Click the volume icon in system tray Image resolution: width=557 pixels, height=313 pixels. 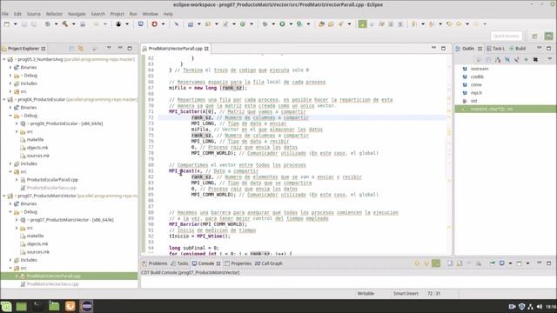[x=540, y=306]
